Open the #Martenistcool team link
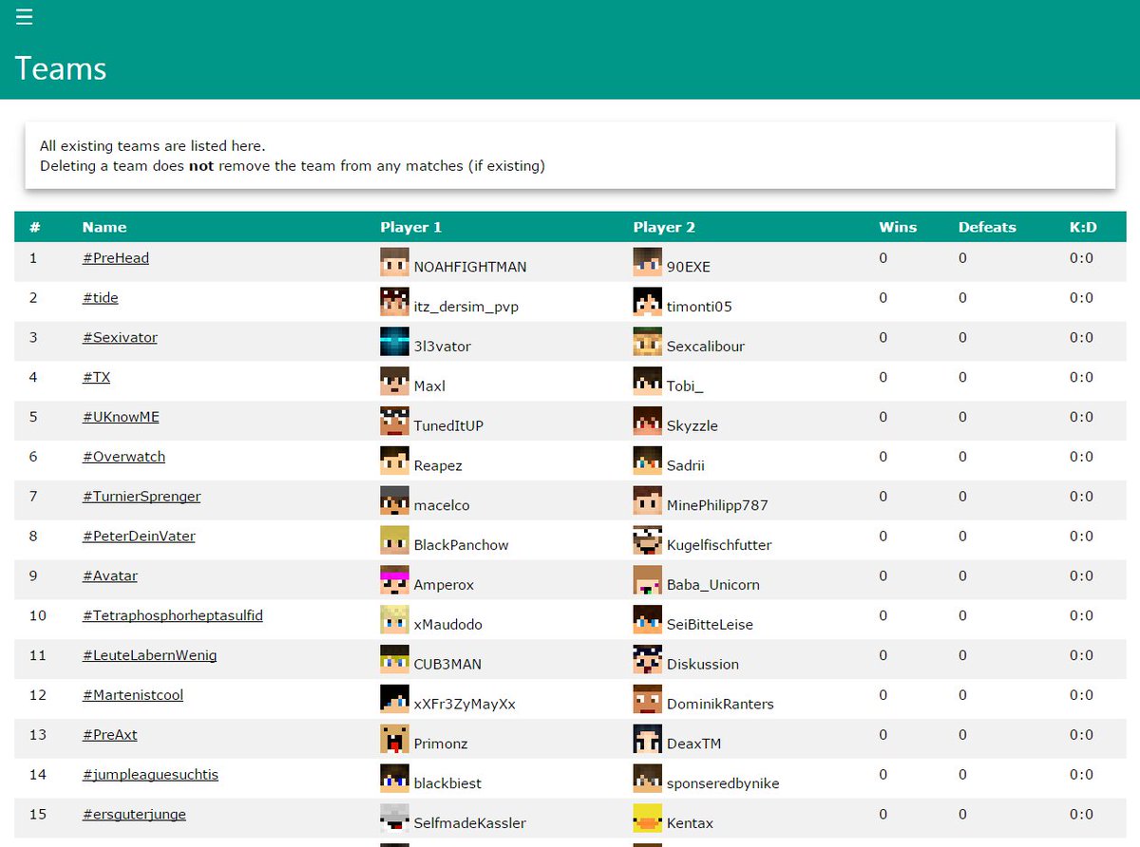 [133, 696]
